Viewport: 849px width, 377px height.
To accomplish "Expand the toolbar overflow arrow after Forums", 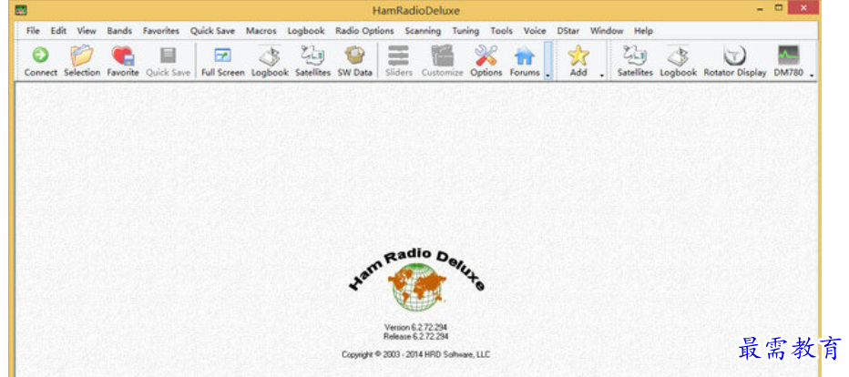I will point(547,75).
